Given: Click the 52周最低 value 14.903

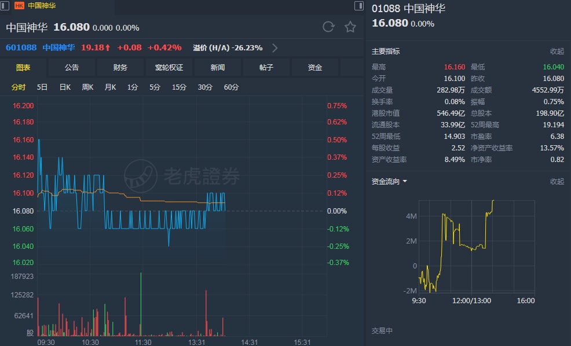Looking at the screenshot, I should tap(455, 137).
